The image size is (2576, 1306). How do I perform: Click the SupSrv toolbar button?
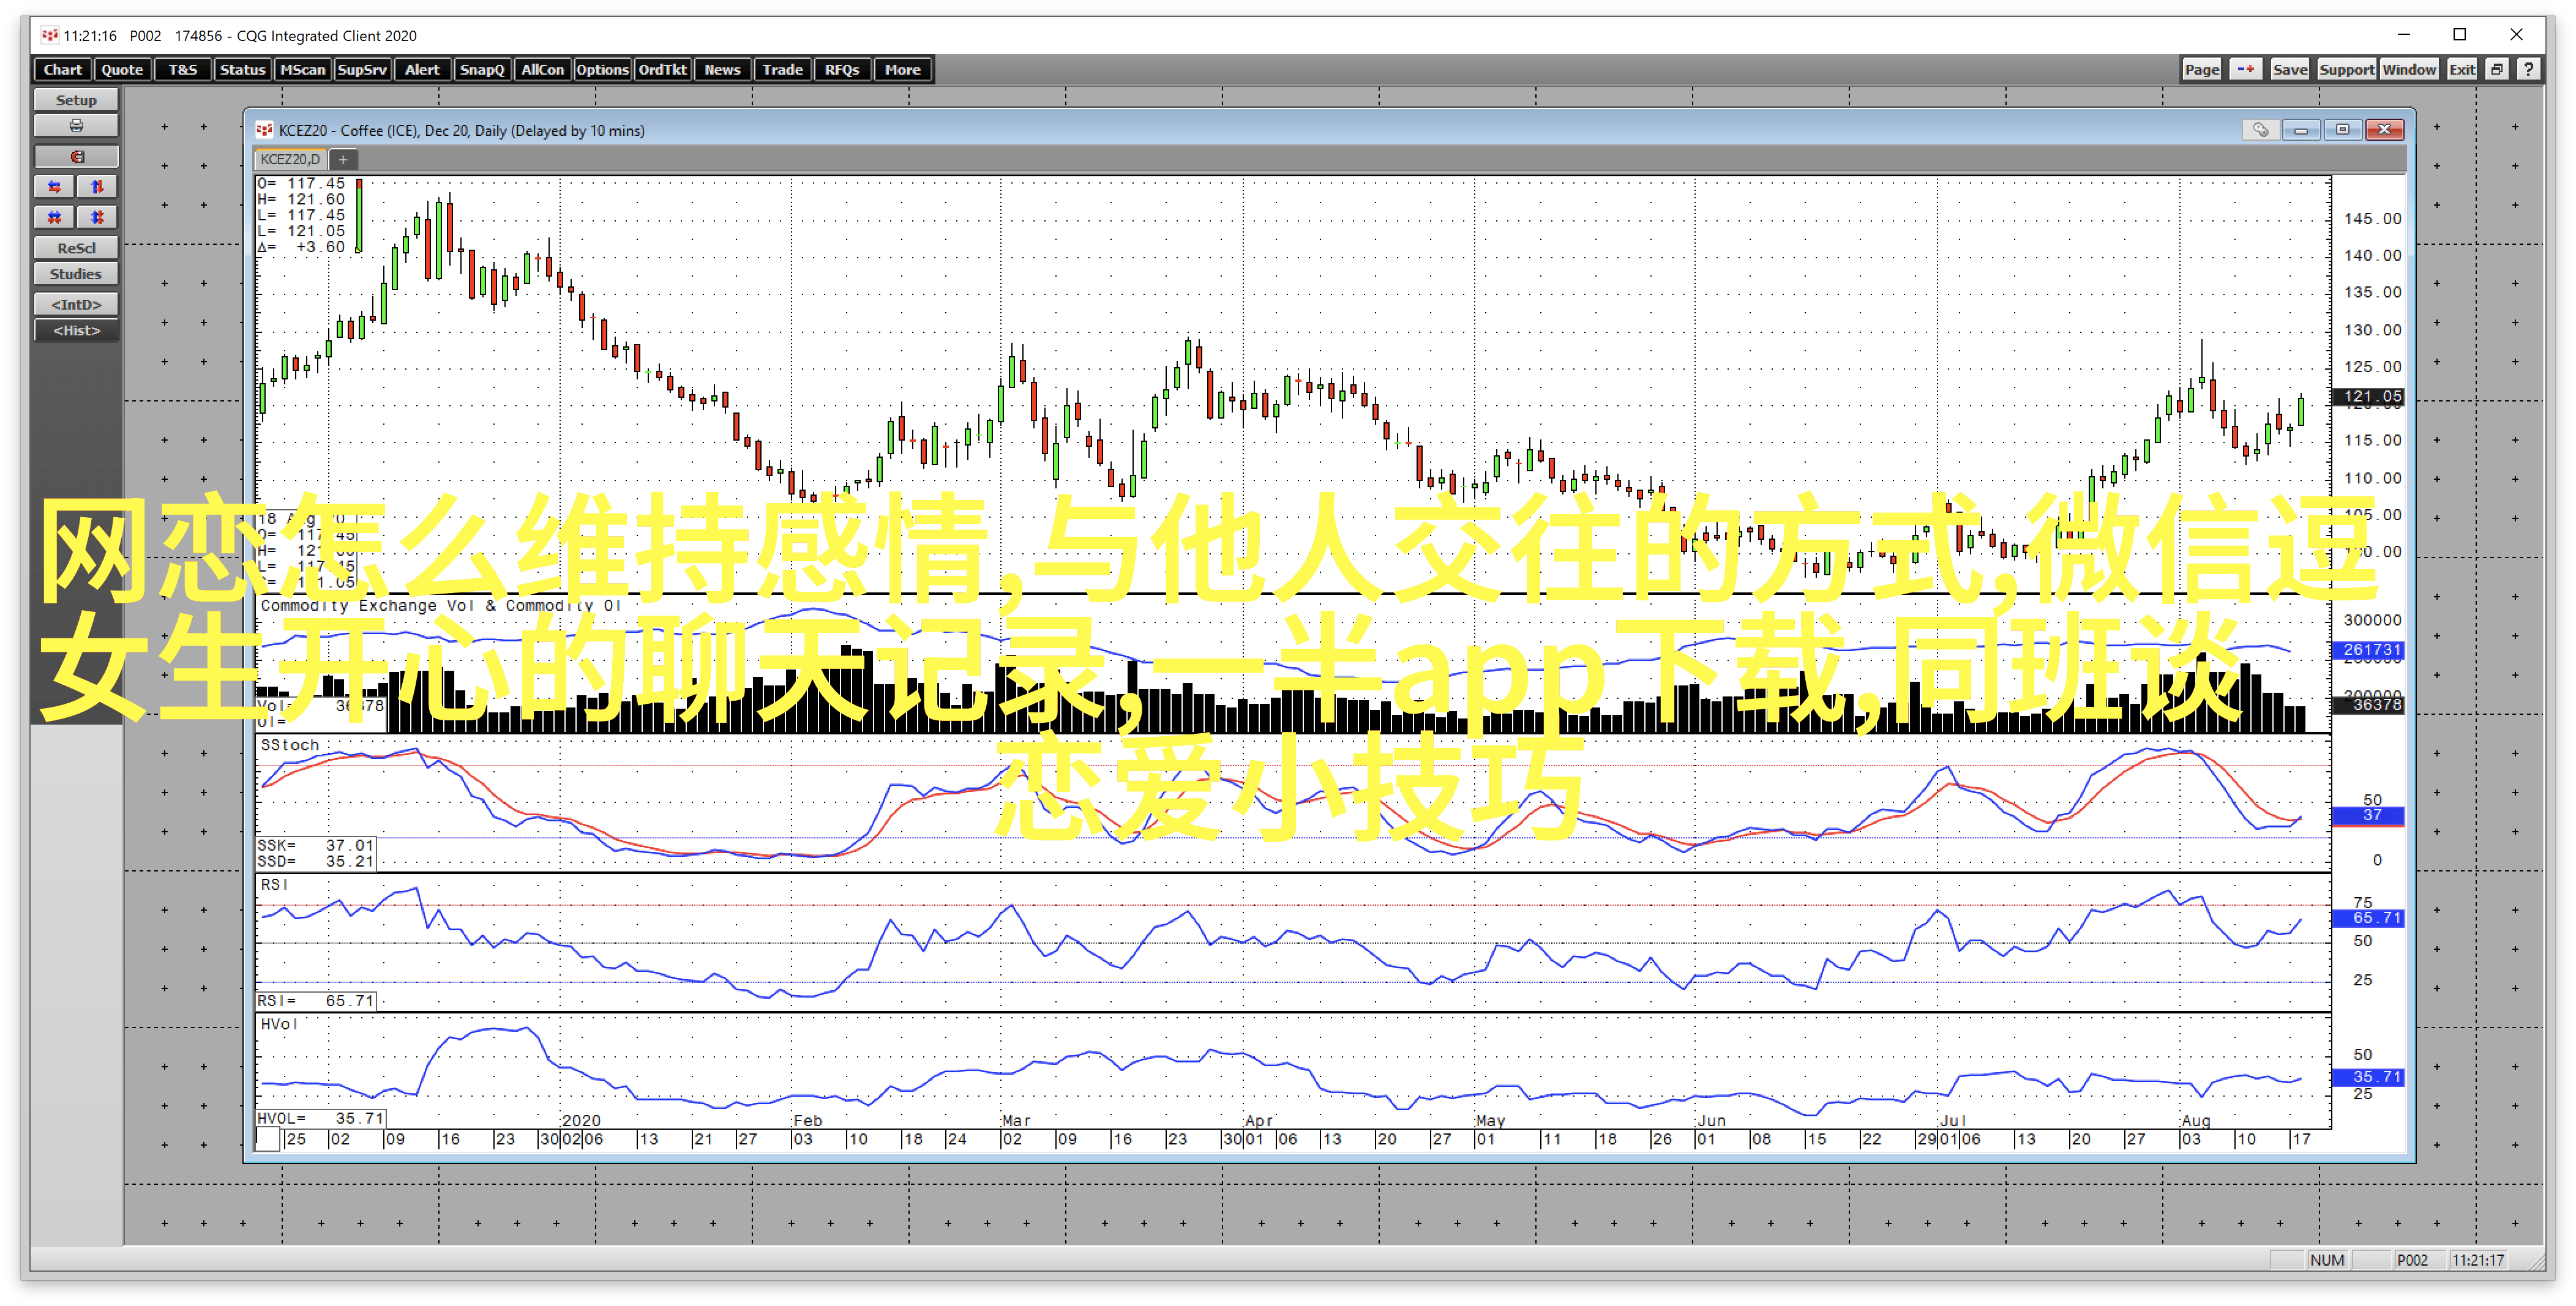pos(362,70)
